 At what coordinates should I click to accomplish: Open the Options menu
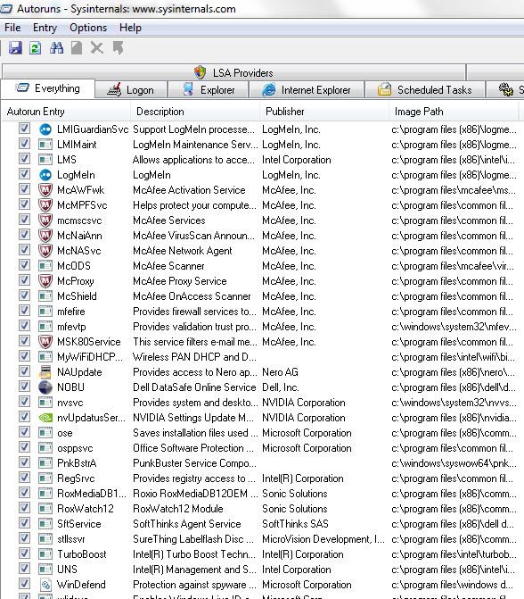click(88, 28)
